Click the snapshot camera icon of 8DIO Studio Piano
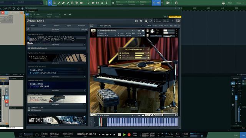Viewport: 246px width, 138px height. coord(139,31)
